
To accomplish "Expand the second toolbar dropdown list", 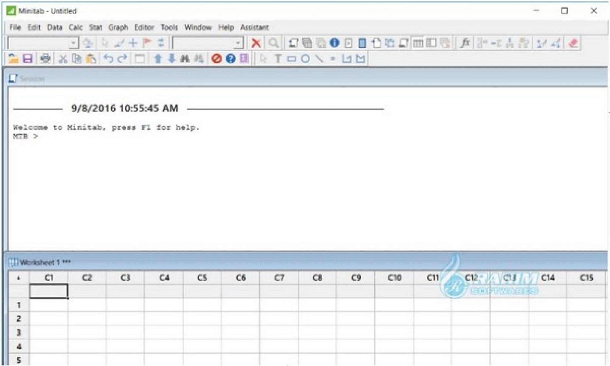I will pyautogui.click(x=237, y=43).
